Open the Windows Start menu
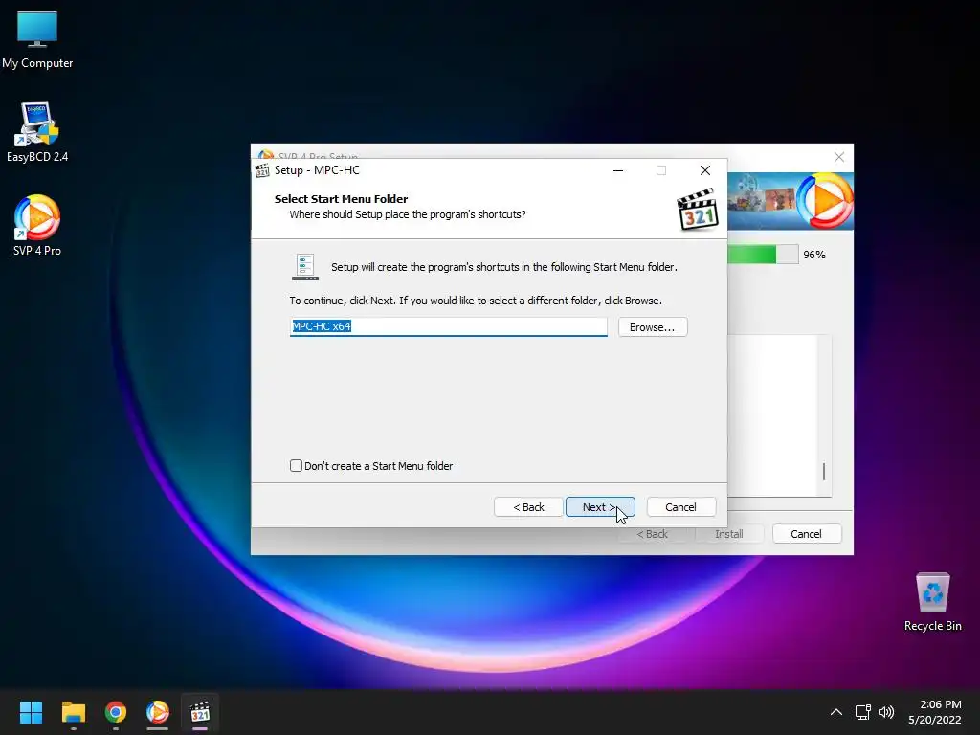The height and width of the screenshot is (735, 980). (x=31, y=712)
